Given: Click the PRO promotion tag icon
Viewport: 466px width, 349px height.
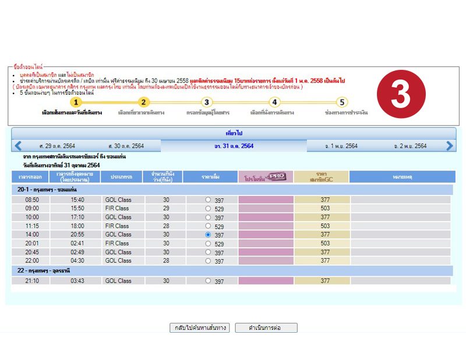Looking at the screenshot, I should [277, 176].
